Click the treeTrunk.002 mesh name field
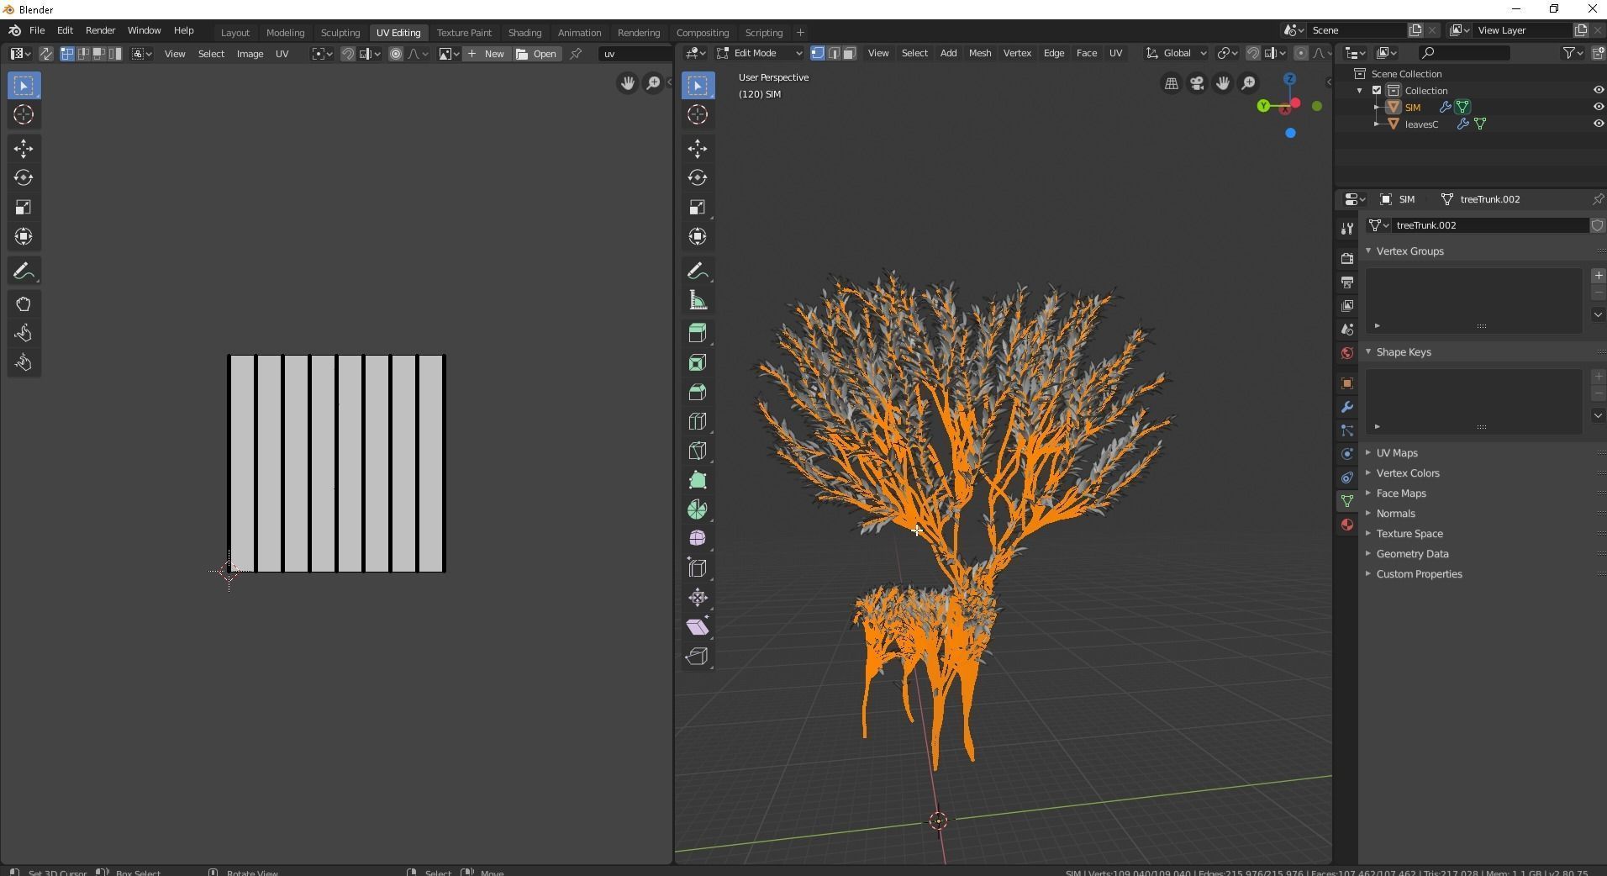 click(x=1488, y=225)
